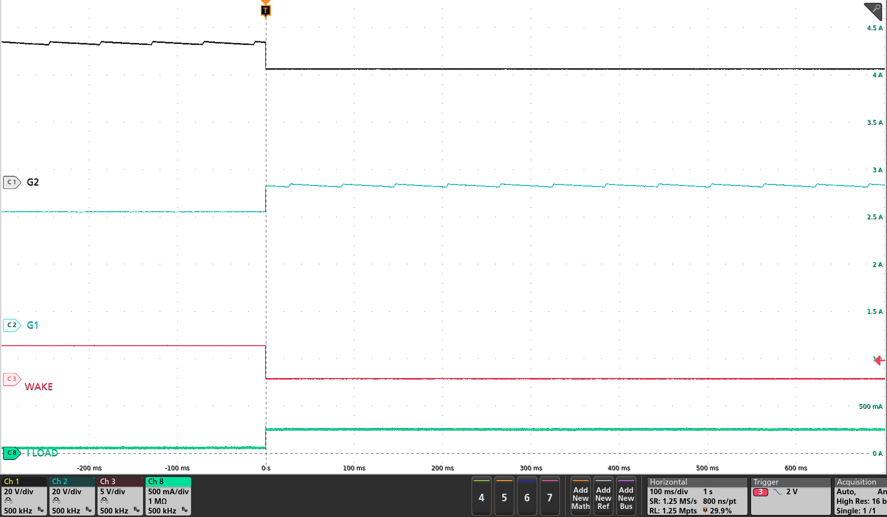Enable channel 5 display
887x517 pixels.
click(x=504, y=497)
